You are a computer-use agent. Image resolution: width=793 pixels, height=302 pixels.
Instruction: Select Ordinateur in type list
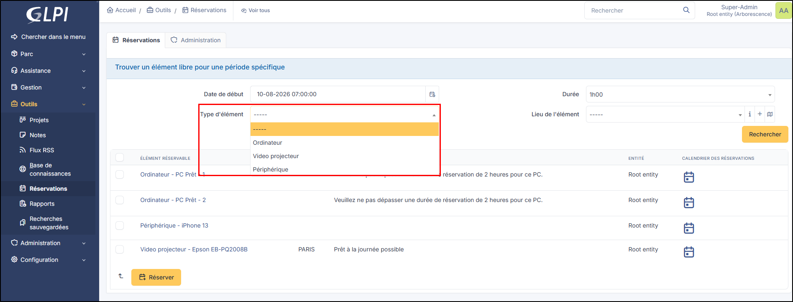click(x=345, y=143)
